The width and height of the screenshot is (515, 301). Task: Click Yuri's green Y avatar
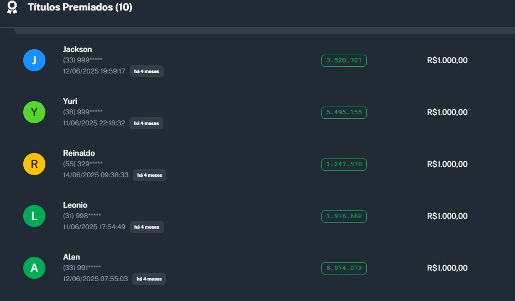point(34,112)
